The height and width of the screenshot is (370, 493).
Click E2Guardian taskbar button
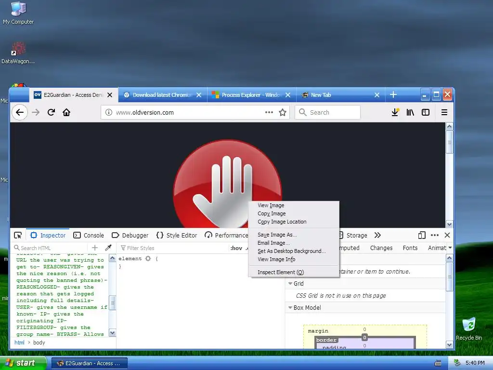[x=89, y=363]
